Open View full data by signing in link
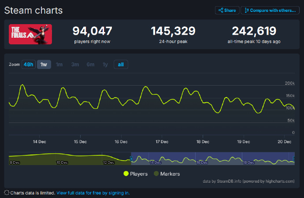This screenshot has height=198, width=304. pyautogui.click(x=93, y=193)
